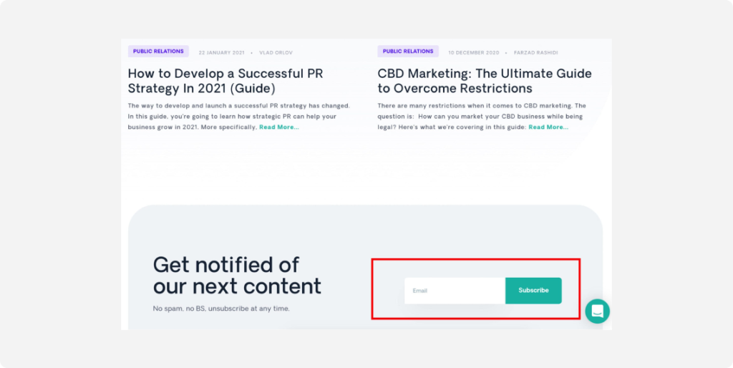Click the "No spam, no BS" disclaimer text
Viewport: 733px width, 368px height.
(x=221, y=309)
